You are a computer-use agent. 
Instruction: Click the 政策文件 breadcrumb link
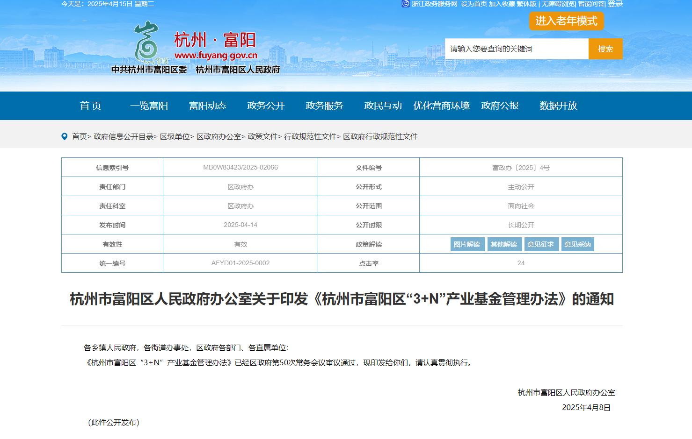click(x=262, y=136)
